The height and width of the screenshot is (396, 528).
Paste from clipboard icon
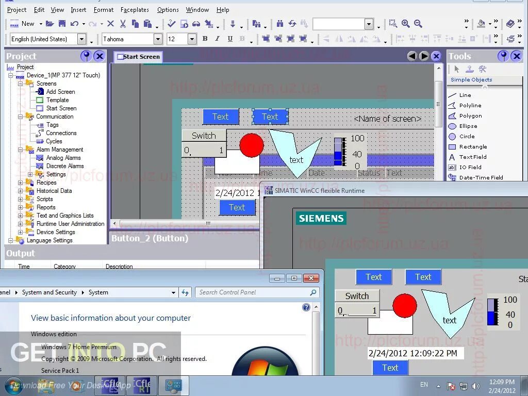147,24
